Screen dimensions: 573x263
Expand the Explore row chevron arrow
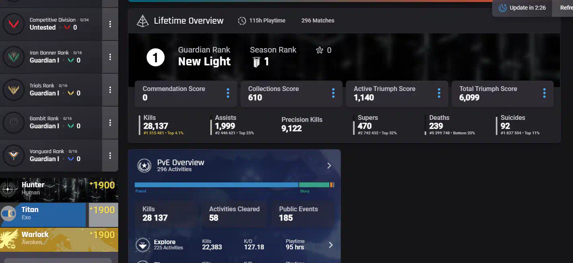[331, 245]
